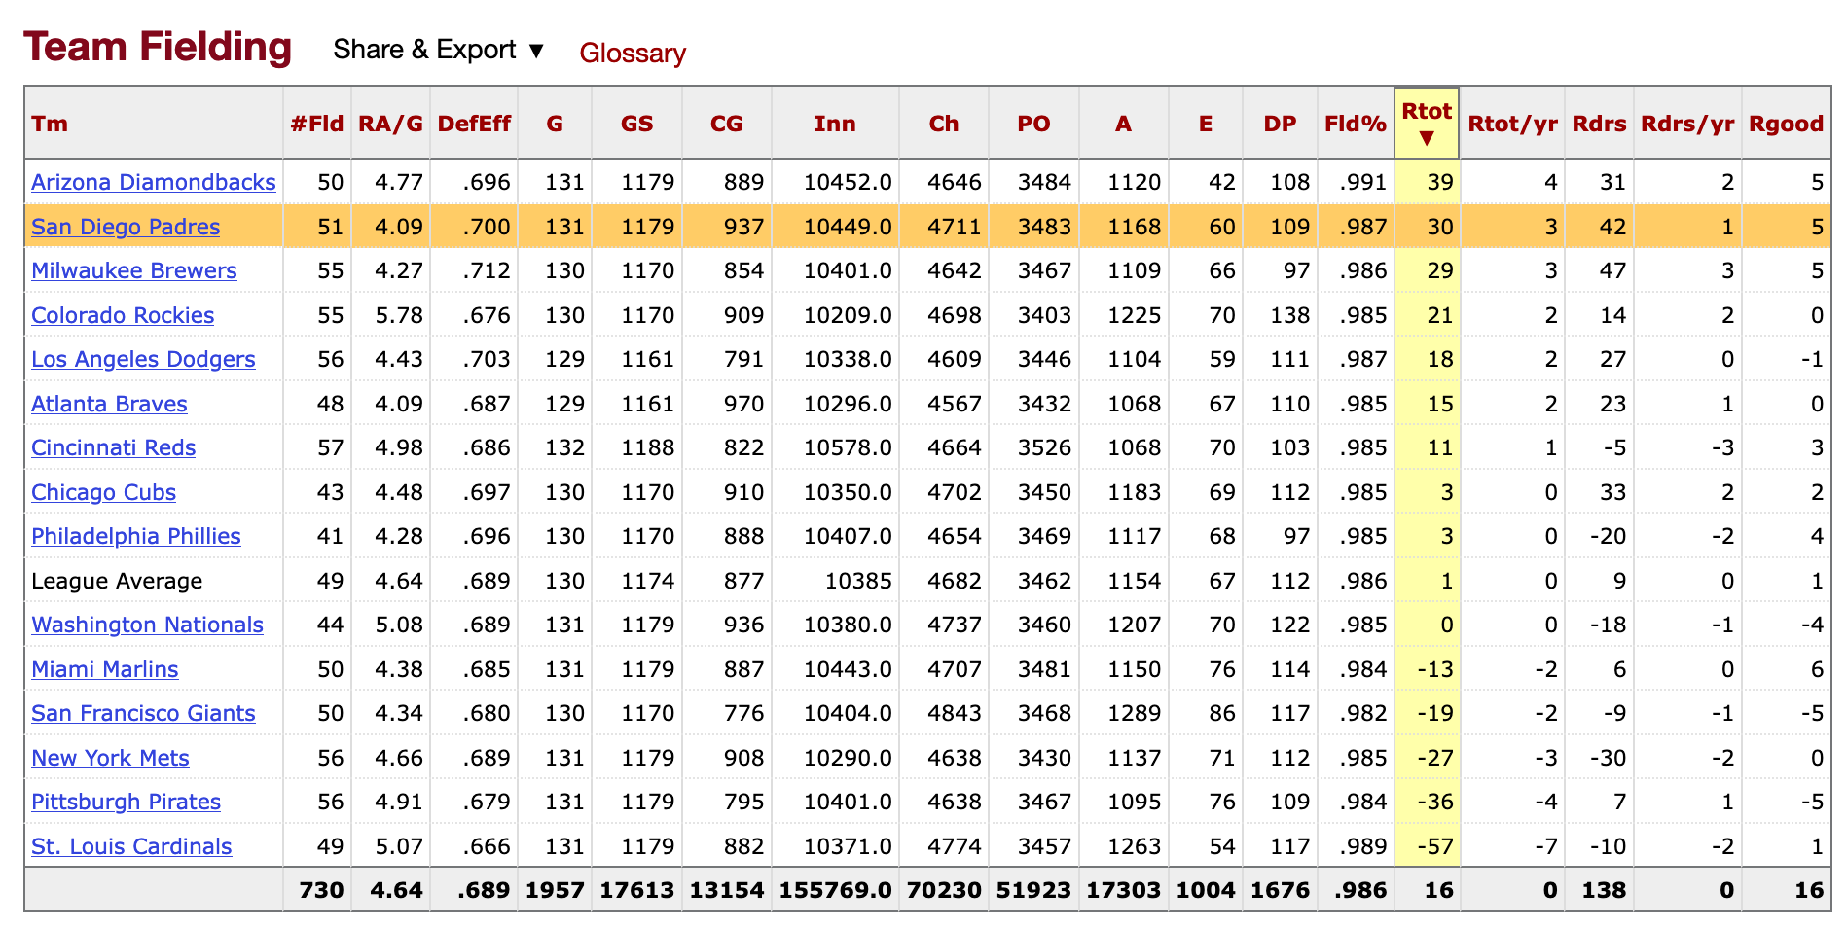
Task: Open Cincinnati Reds team link
Action: (113, 447)
